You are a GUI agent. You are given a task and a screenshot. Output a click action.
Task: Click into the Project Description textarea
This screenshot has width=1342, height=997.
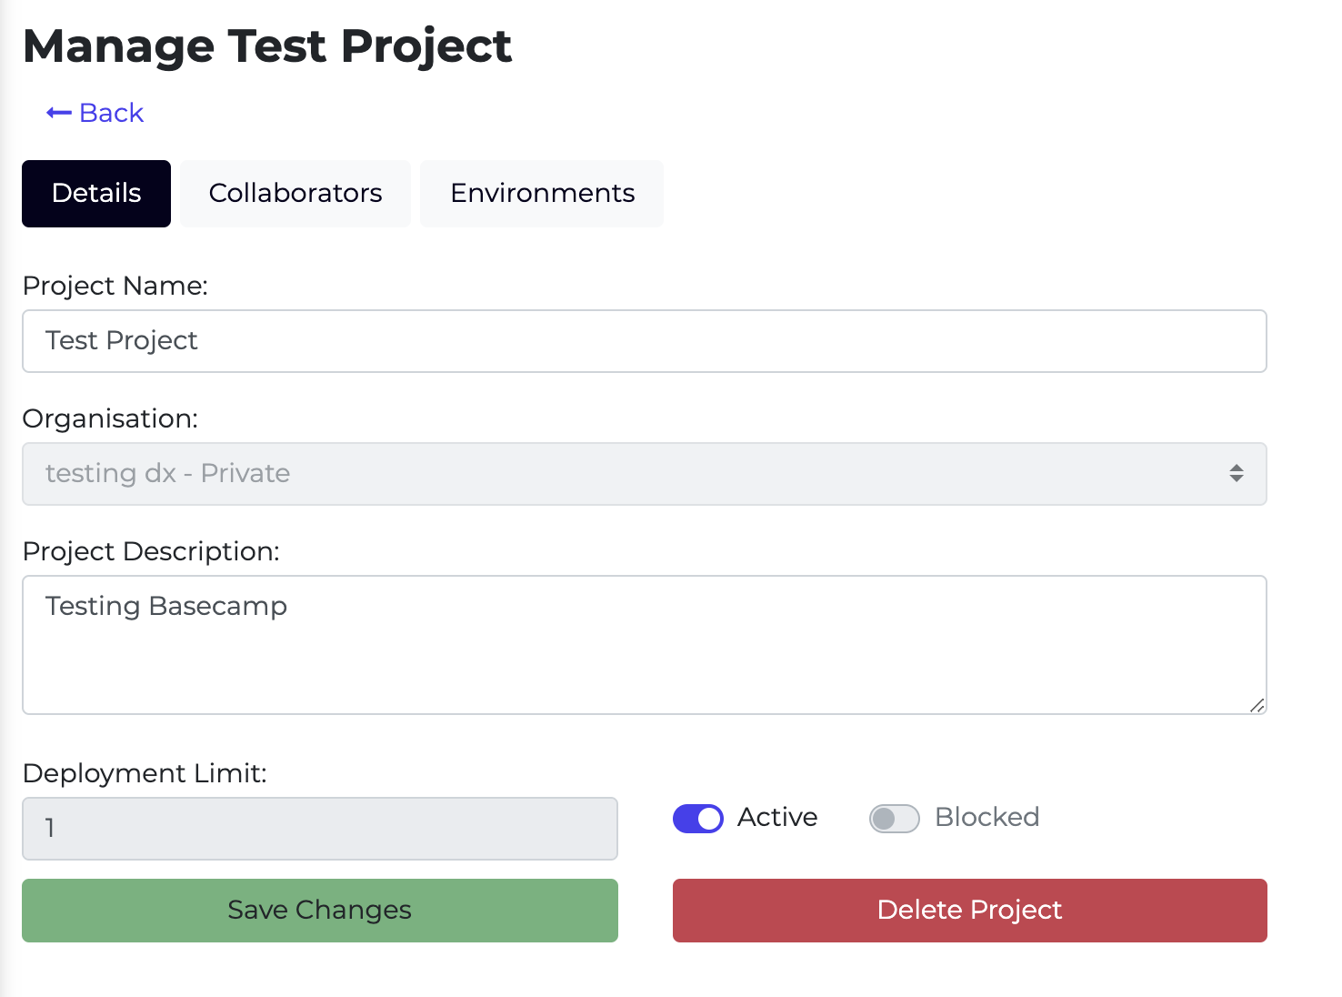(645, 645)
